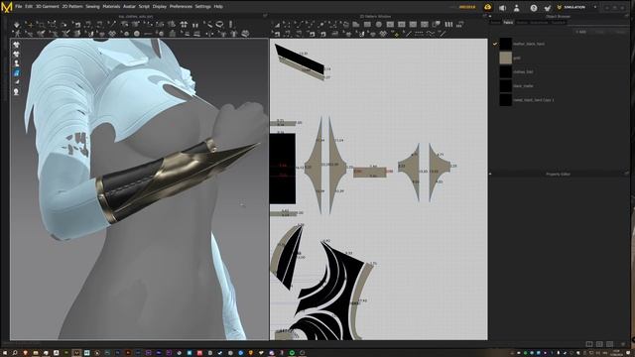Click first layout view icon at bottom right
The width and height of the screenshot is (635, 357).
pos(589,344)
